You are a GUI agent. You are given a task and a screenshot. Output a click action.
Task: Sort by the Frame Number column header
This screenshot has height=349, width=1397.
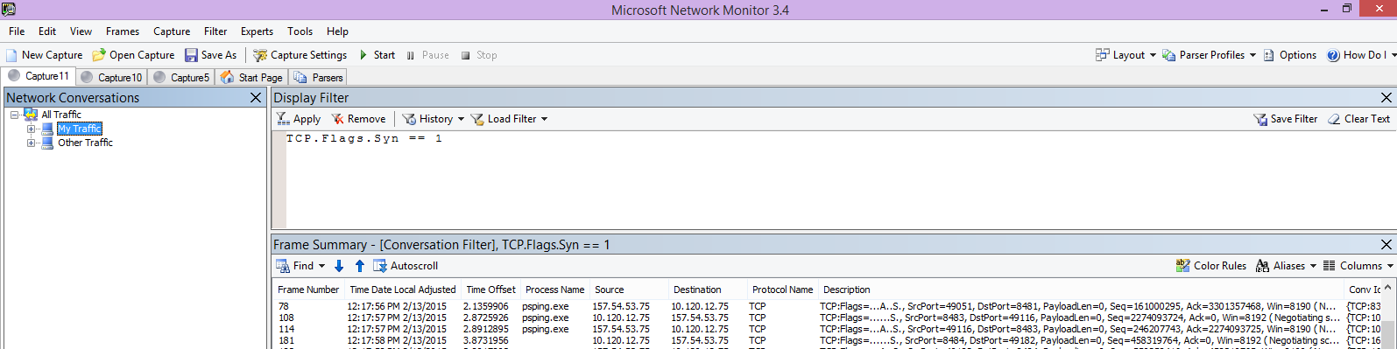(308, 290)
